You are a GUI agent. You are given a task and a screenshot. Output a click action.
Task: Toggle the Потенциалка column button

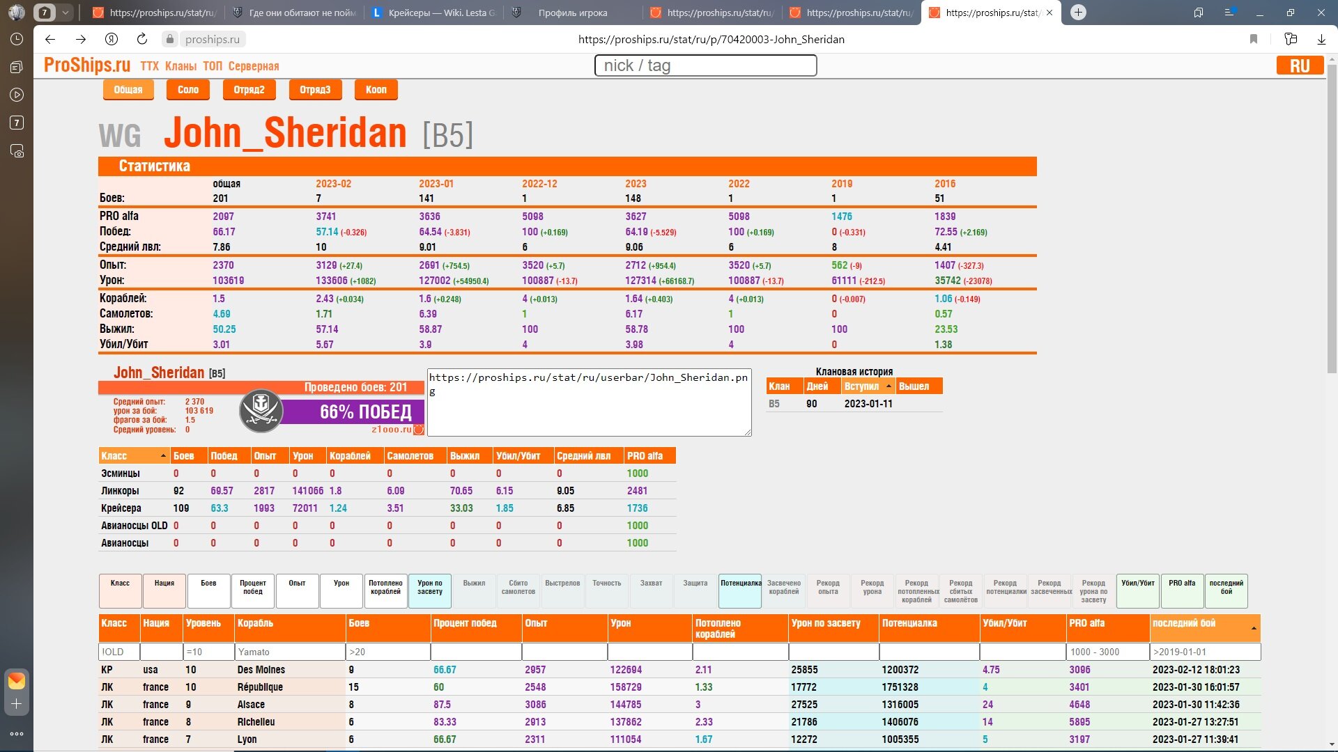coord(740,591)
